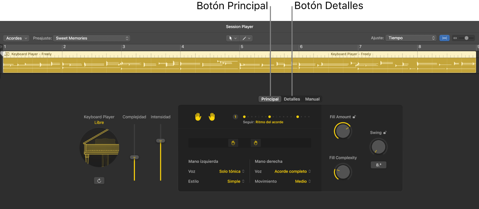Click the Mano derecha heading
Image resolution: width=479 pixels, height=209 pixels.
(269, 161)
